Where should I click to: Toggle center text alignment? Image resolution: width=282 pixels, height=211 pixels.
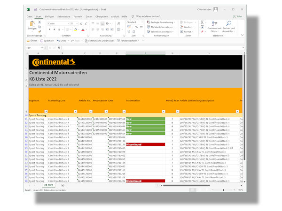(x=98, y=30)
